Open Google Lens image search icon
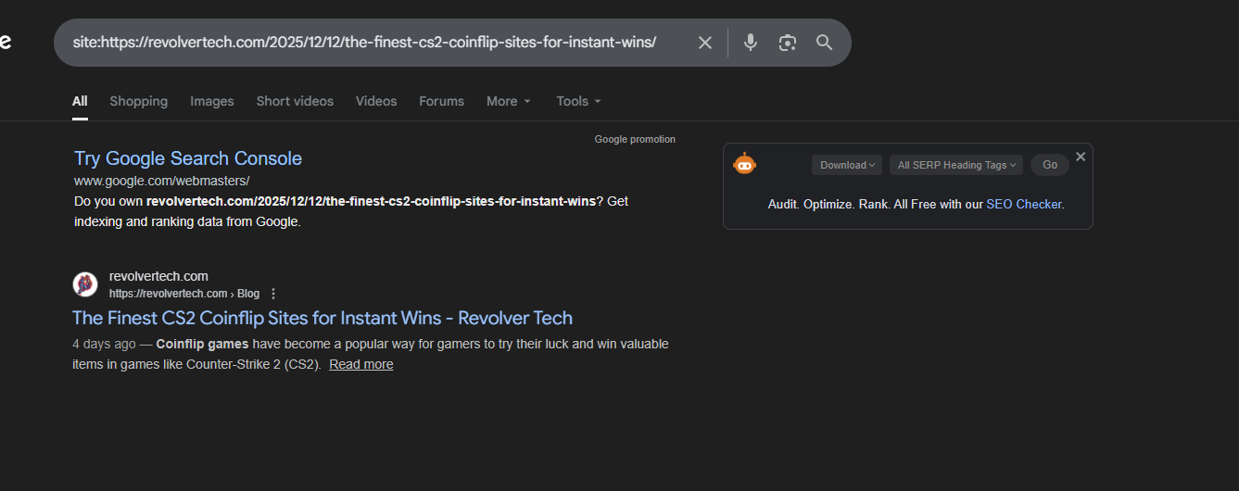This screenshot has height=491, width=1239. [788, 43]
